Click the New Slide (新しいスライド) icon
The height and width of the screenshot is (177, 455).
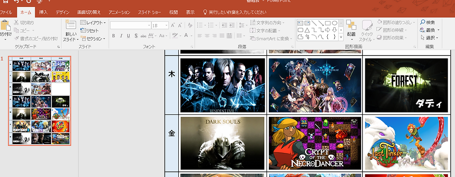[x=70, y=25]
